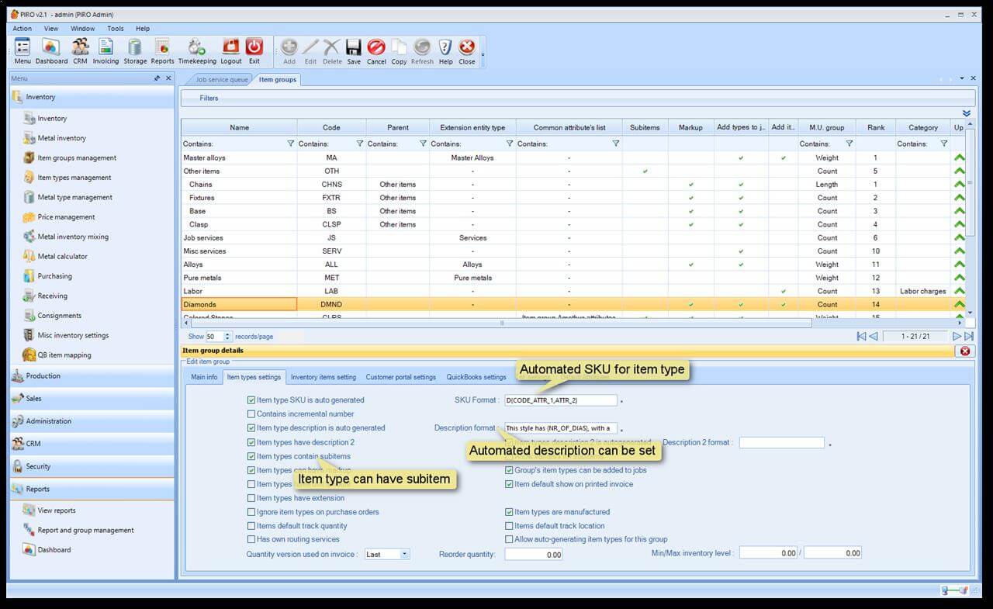Open Quantity version used on invoice dropdown

coord(404,554)
